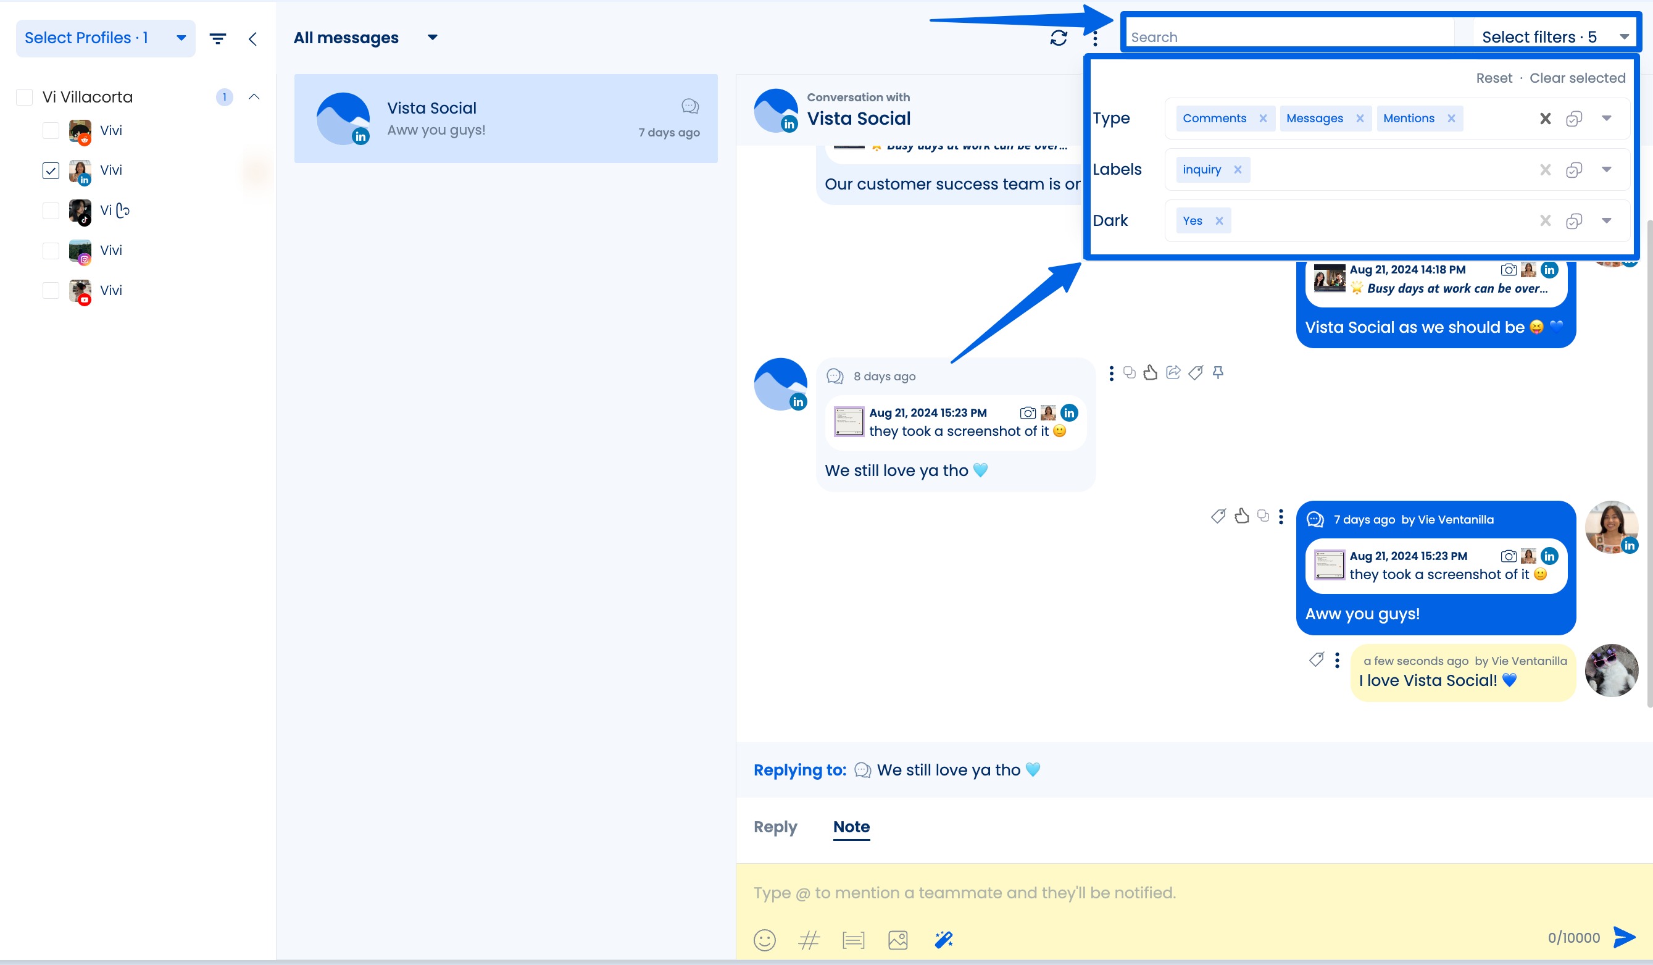1653x965 pixels.
Task: Remove the inquiry label chip
Action: pos(1238,170)
